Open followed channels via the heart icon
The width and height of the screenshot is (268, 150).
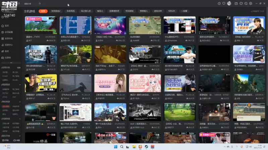click(224, 3)
